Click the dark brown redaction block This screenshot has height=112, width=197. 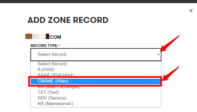48,36
